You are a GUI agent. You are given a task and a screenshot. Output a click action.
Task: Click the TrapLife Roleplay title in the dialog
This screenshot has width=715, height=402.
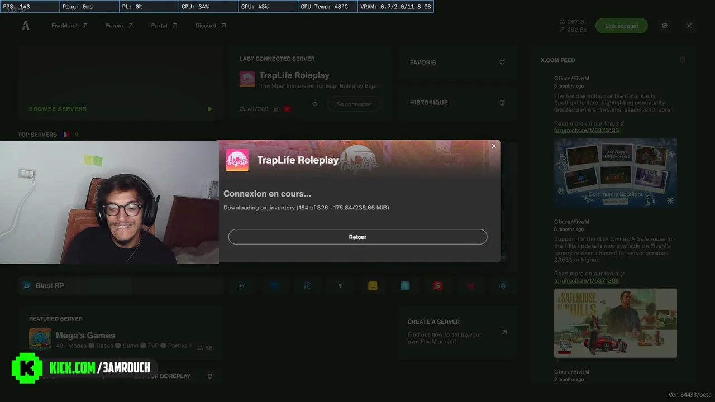point(298,160)
